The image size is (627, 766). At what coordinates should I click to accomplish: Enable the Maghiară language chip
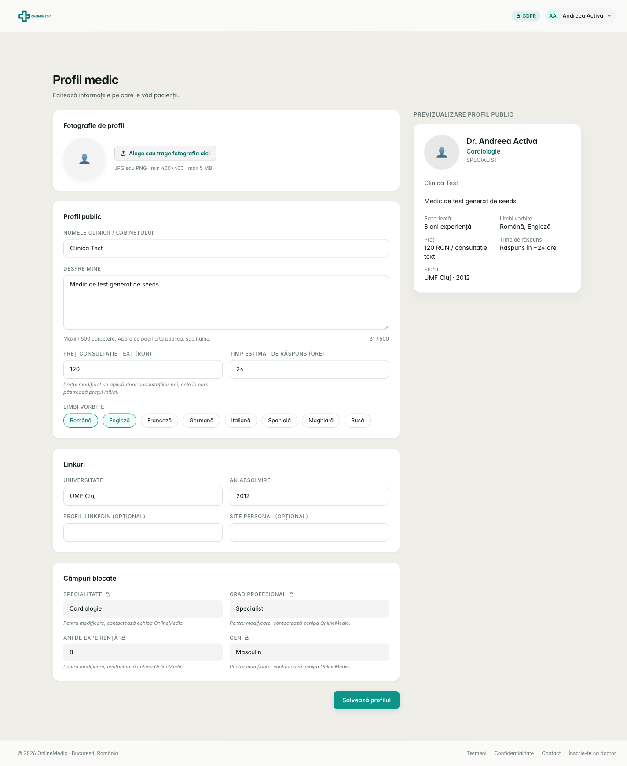click(321, 421)
